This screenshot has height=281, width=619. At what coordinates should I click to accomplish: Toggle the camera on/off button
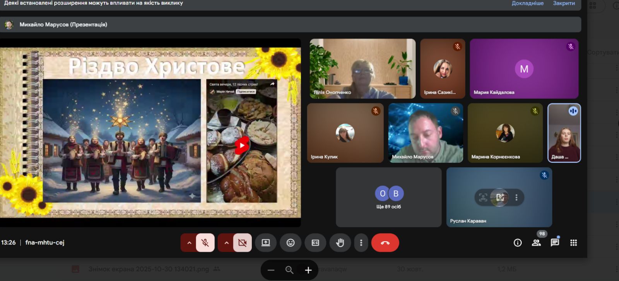pos(242,243)
